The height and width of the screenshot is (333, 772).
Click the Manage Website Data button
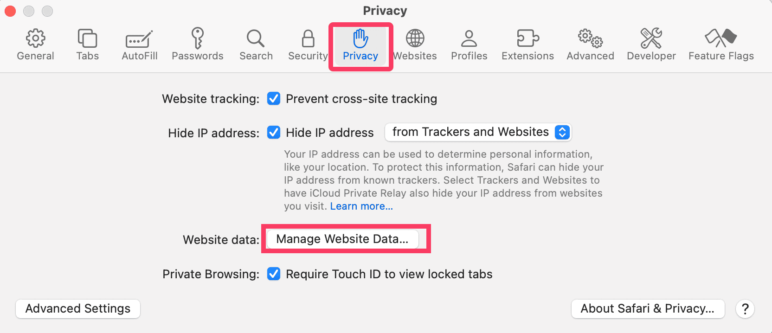pyautogui.click(x=342, y=239)
